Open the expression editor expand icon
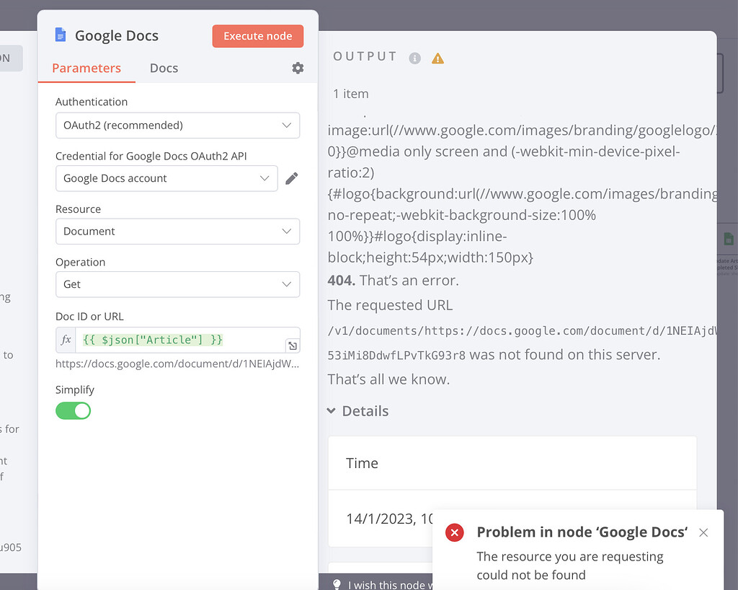Image resolution: width=738 pixels, height=590 pixels. [292, 345]
